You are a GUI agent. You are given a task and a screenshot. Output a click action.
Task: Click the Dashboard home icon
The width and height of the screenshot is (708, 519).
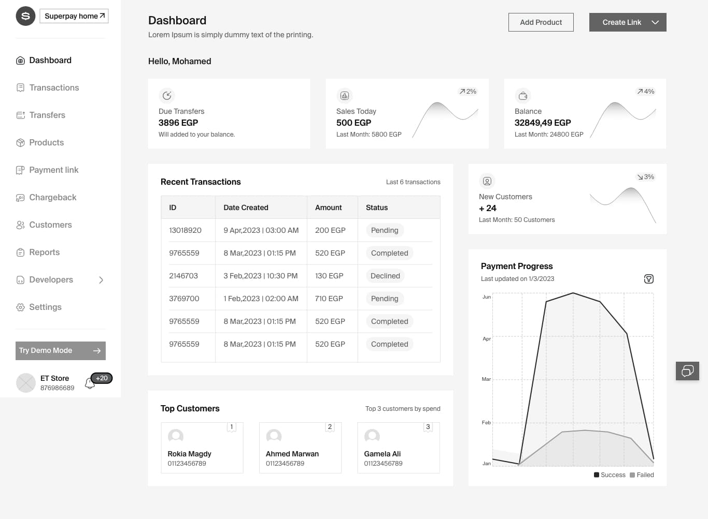20,61
